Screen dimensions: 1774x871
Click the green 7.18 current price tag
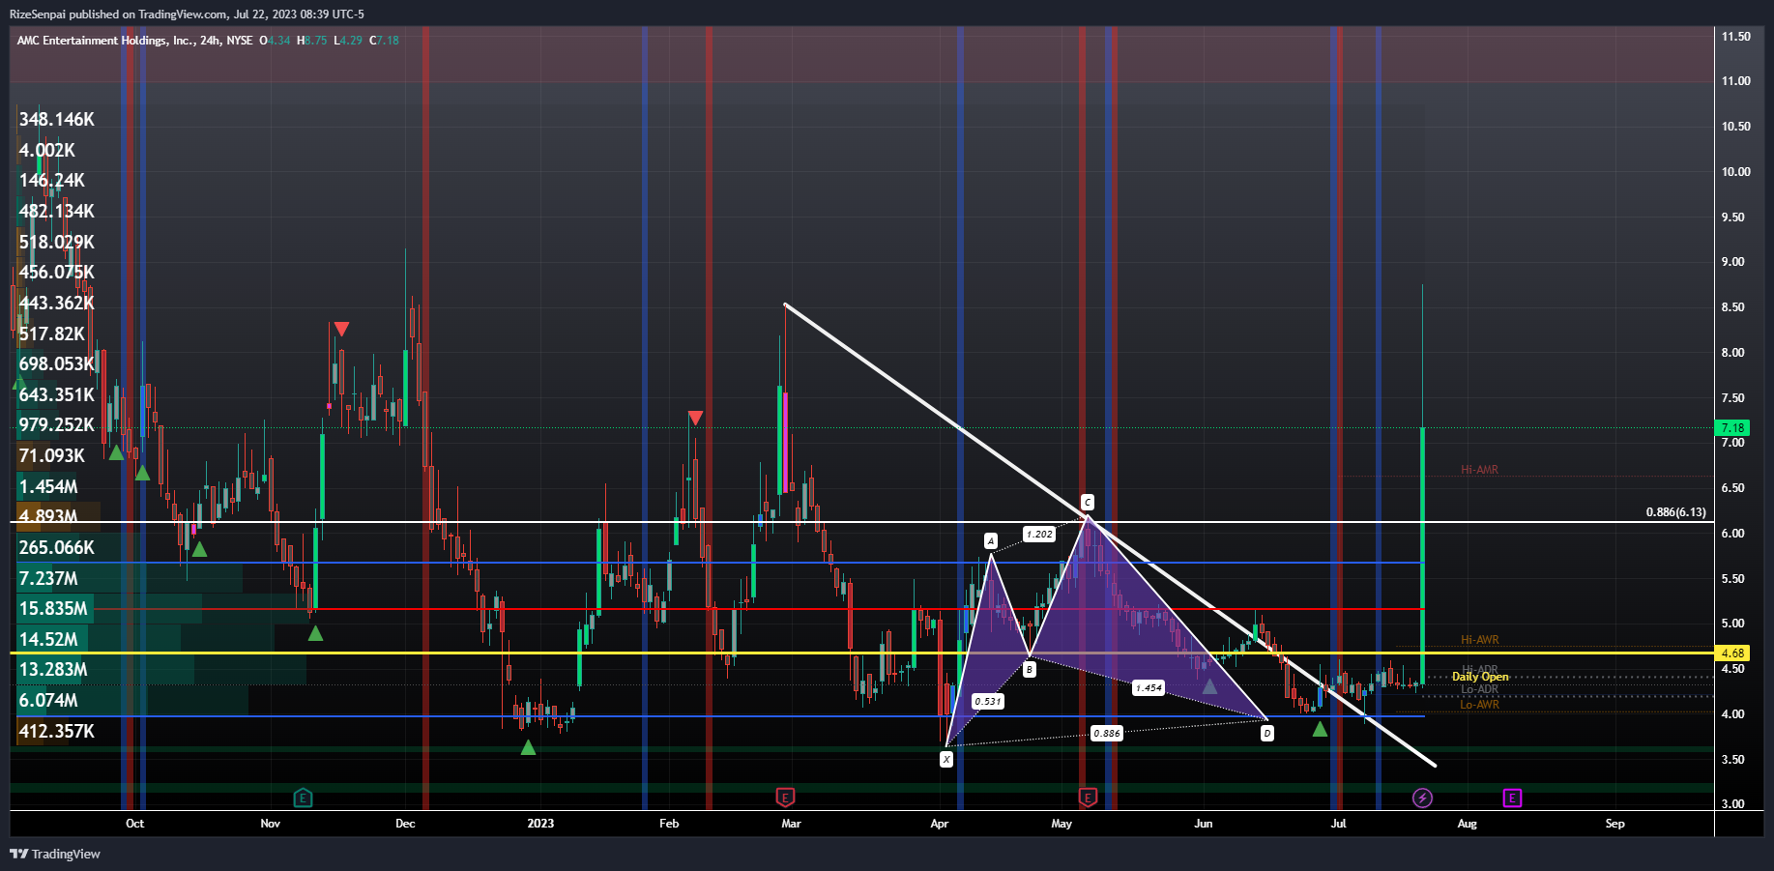(1732, 427)
